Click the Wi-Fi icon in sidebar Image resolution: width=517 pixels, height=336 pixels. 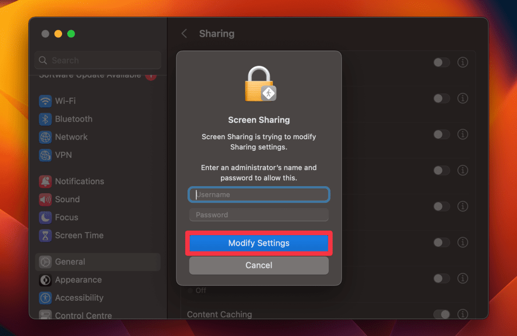coord(45,101)
